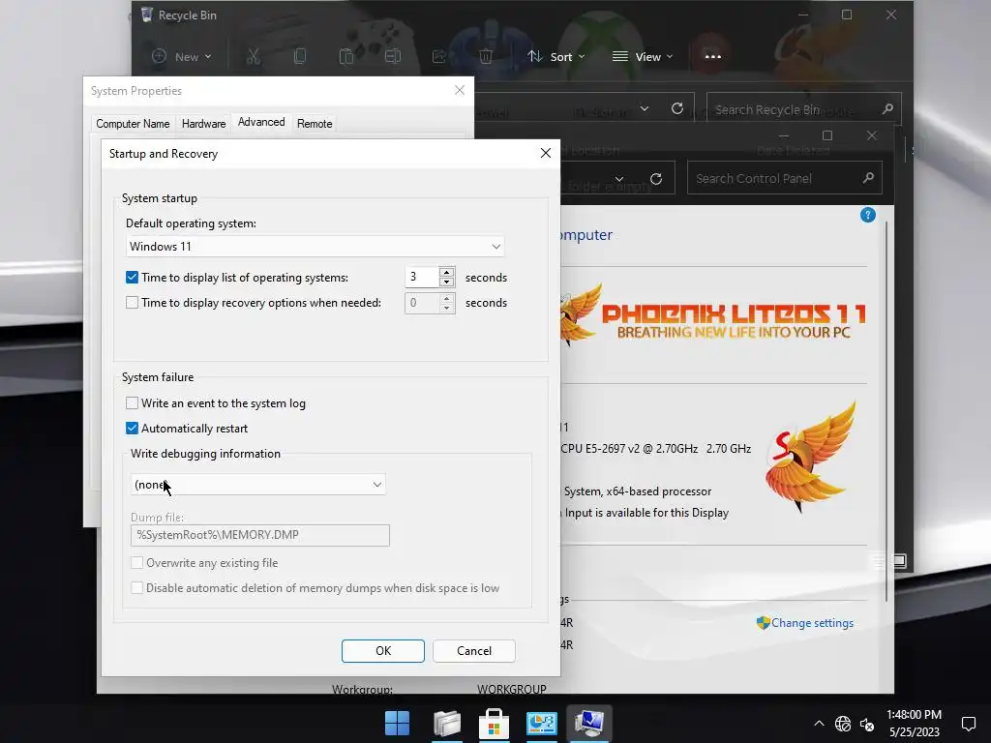991x743 pixels.
Task: Expand the New menu in Recycle Bin
Action: coord(181,57)
